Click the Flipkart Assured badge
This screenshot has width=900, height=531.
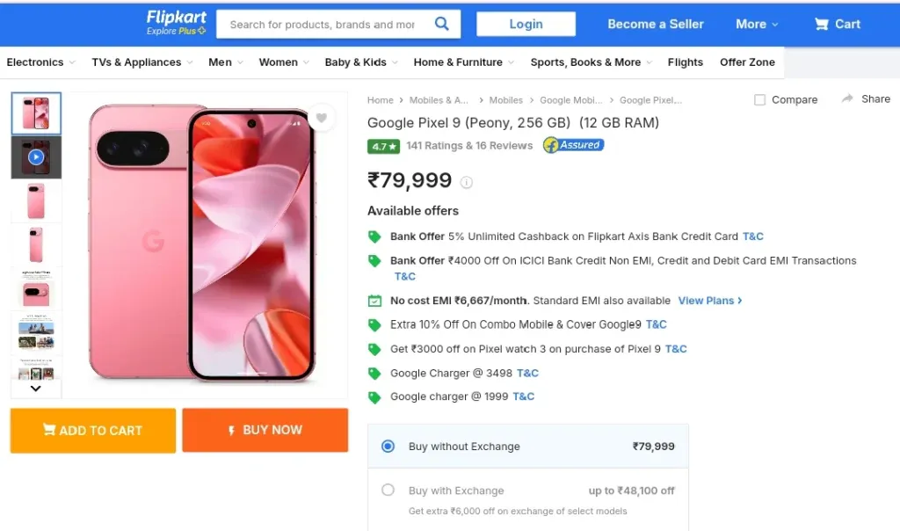tap(573, 145)
